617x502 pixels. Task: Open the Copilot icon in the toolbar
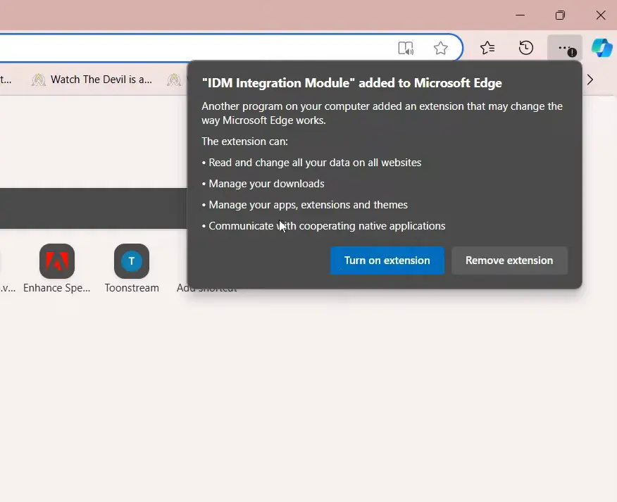(601, 49)
